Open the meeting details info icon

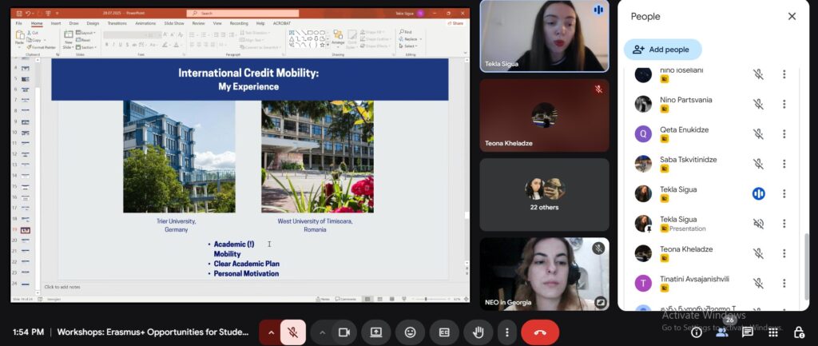click(696, 332)
